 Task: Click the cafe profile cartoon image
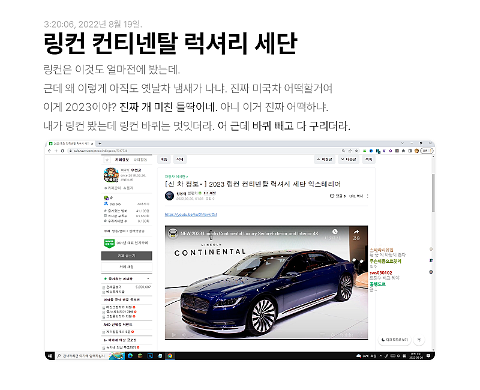[x=111, y=175]
